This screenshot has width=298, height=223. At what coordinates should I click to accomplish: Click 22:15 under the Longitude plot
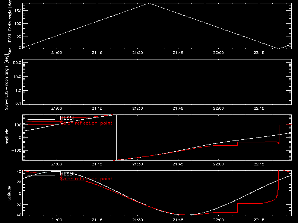(x=259, y=164)
